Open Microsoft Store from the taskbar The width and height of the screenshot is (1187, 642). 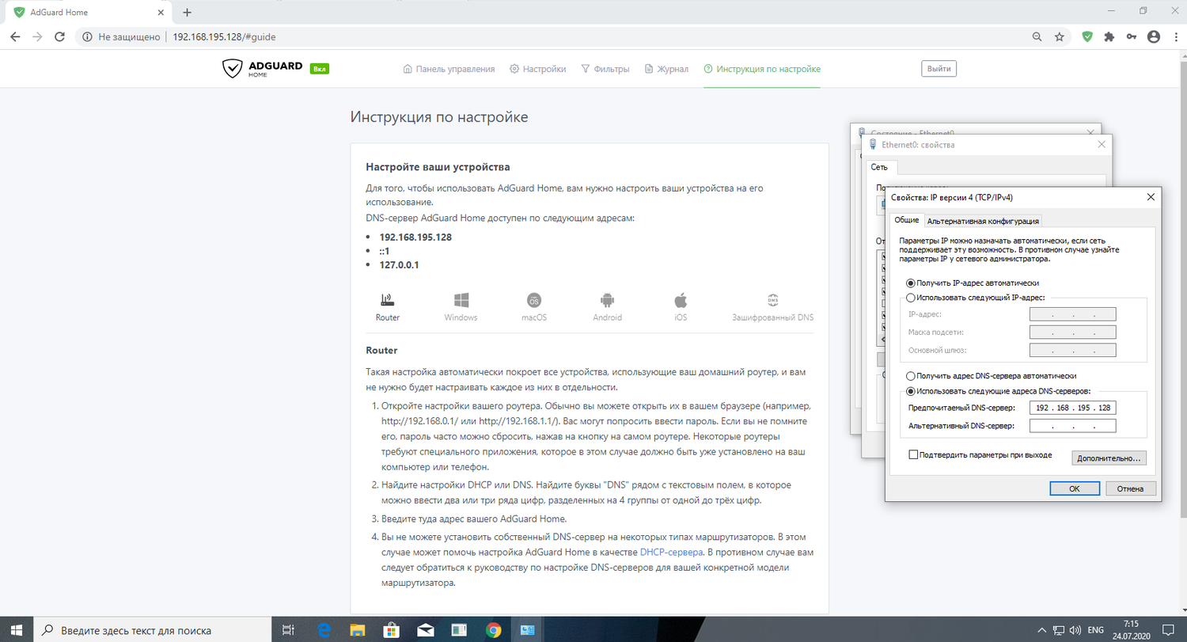click(x=392, y=630)
